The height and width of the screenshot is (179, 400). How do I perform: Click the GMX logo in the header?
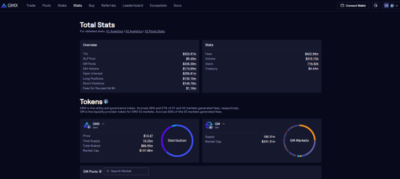[9, 5]
